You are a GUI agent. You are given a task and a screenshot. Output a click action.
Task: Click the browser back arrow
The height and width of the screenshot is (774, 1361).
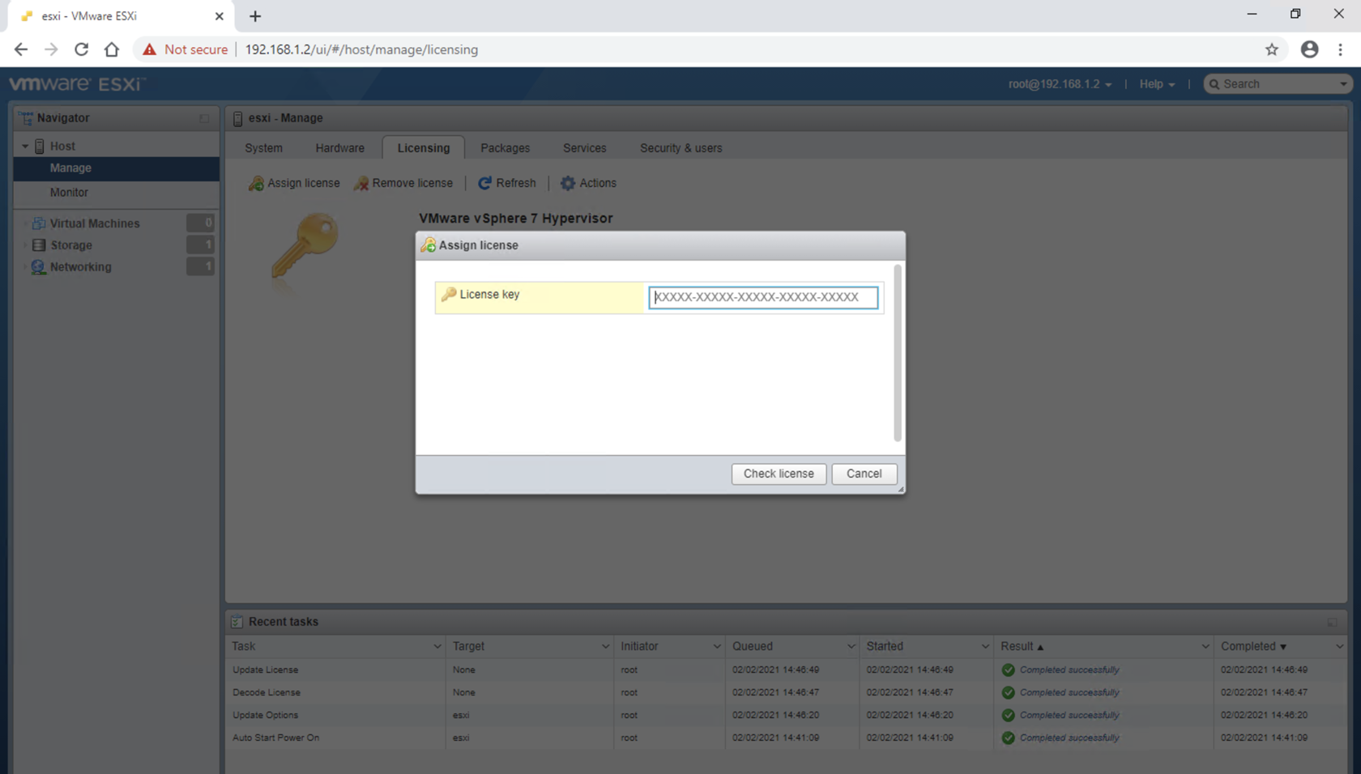[21, 49]
